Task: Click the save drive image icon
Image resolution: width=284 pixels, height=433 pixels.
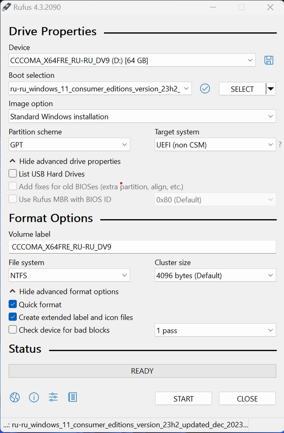Action: pyautogui.click(x=269, y=60)
